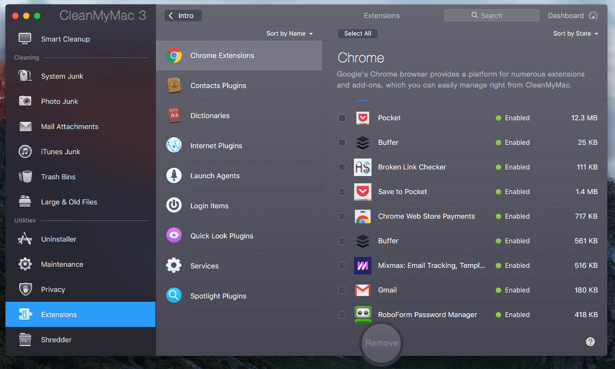The height and width of the screenshot is (369, 615).
Task: Click Enabled status for Gmail
Action: click(513, 290)
